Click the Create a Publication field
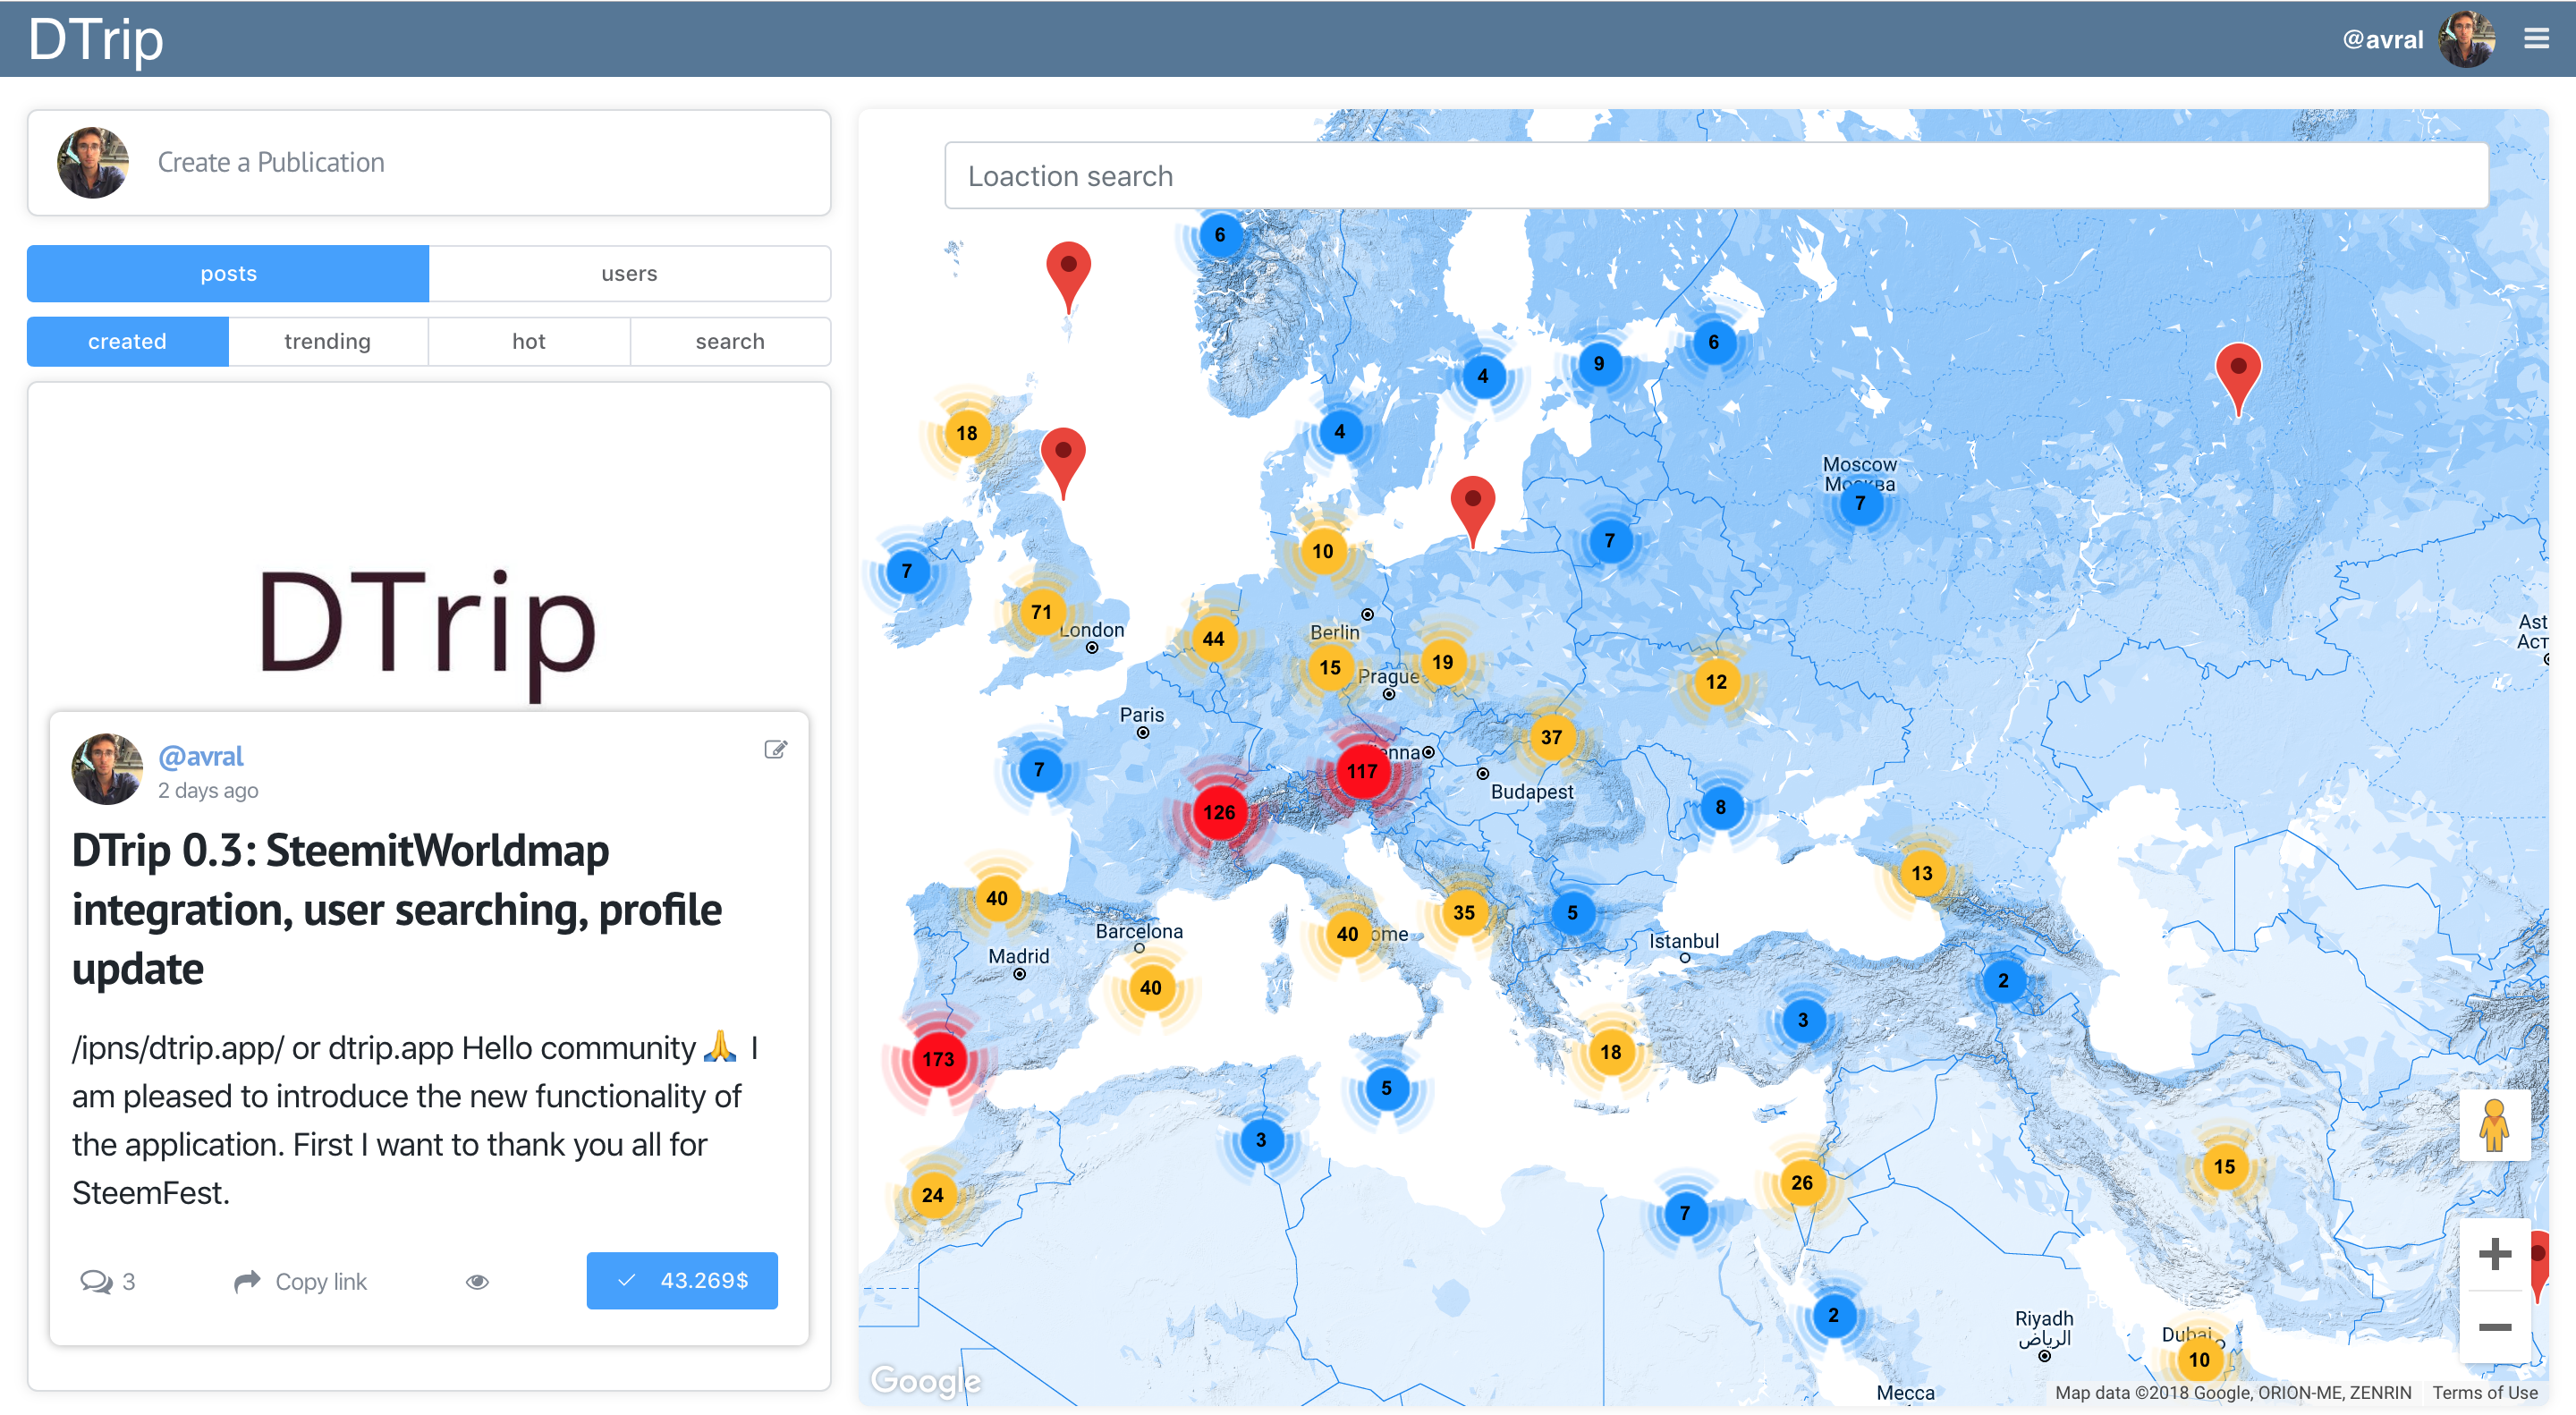 429,162
